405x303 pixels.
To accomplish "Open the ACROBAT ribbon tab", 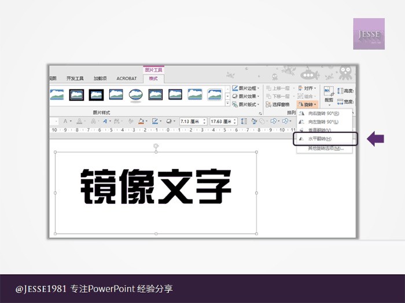I will 127,78.
